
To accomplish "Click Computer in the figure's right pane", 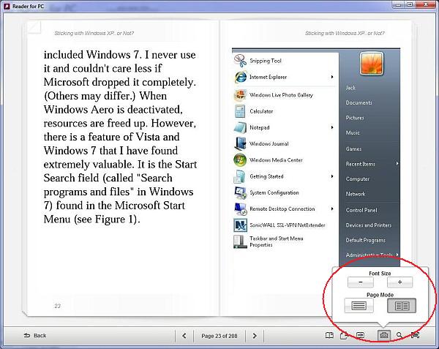I will pos(358,179).
